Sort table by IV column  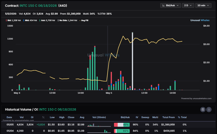click(137, 117)
